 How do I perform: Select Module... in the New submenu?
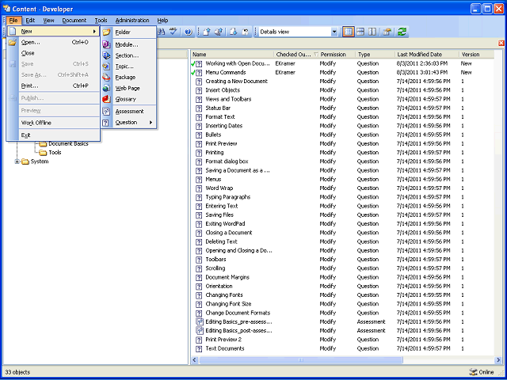point(127,44)
